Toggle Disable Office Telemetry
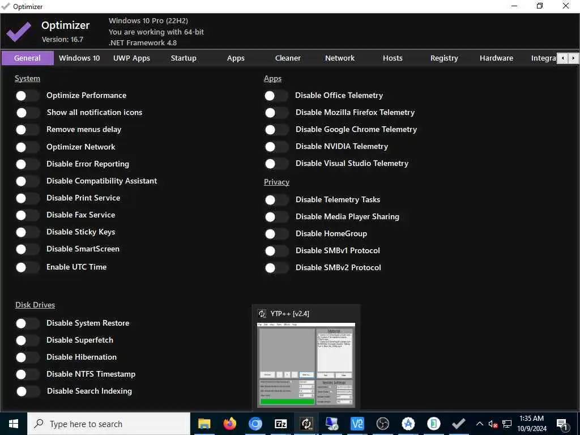 [x=276, y=96]
